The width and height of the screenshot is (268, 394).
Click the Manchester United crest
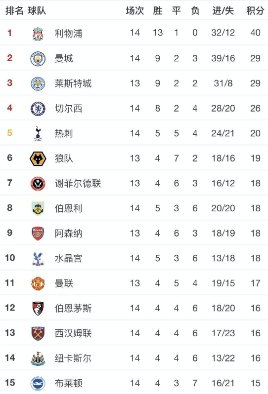pos(38,283)
